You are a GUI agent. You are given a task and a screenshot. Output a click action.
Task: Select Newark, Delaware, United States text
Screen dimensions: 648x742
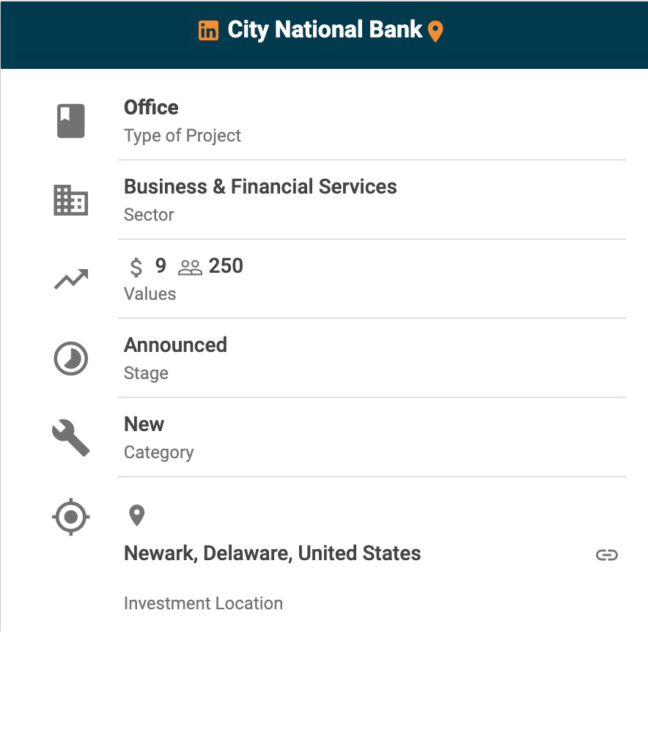click(x=273, y=553)
